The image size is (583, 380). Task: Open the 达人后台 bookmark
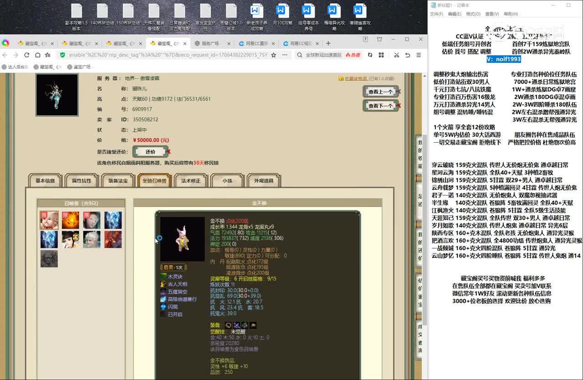[x=15, y=67]
